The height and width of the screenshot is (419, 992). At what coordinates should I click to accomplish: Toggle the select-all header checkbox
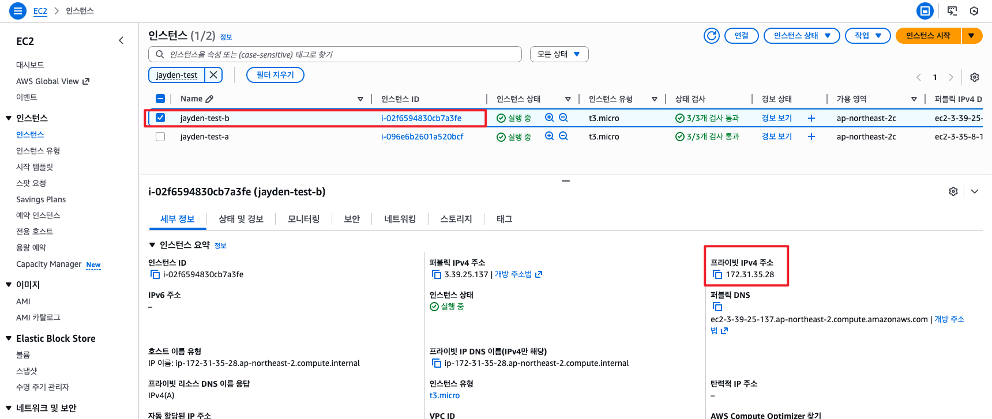click(x=160, y=99)
